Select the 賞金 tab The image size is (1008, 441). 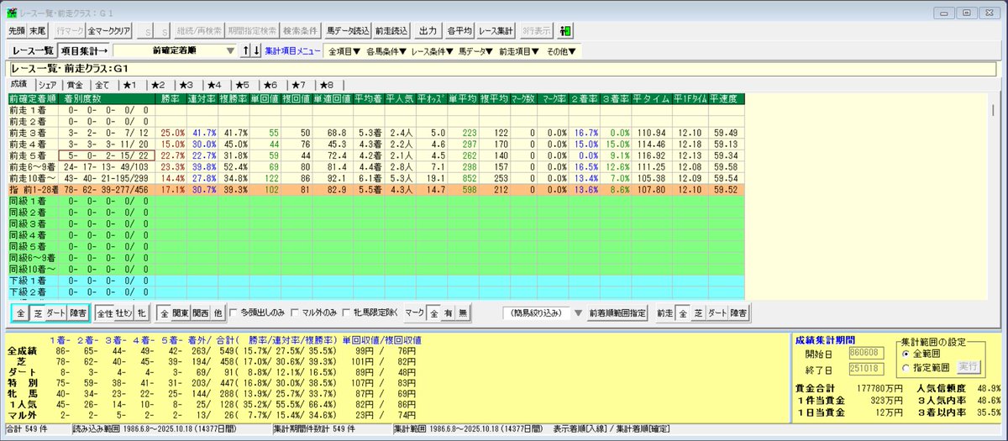(x=75, y=85)
